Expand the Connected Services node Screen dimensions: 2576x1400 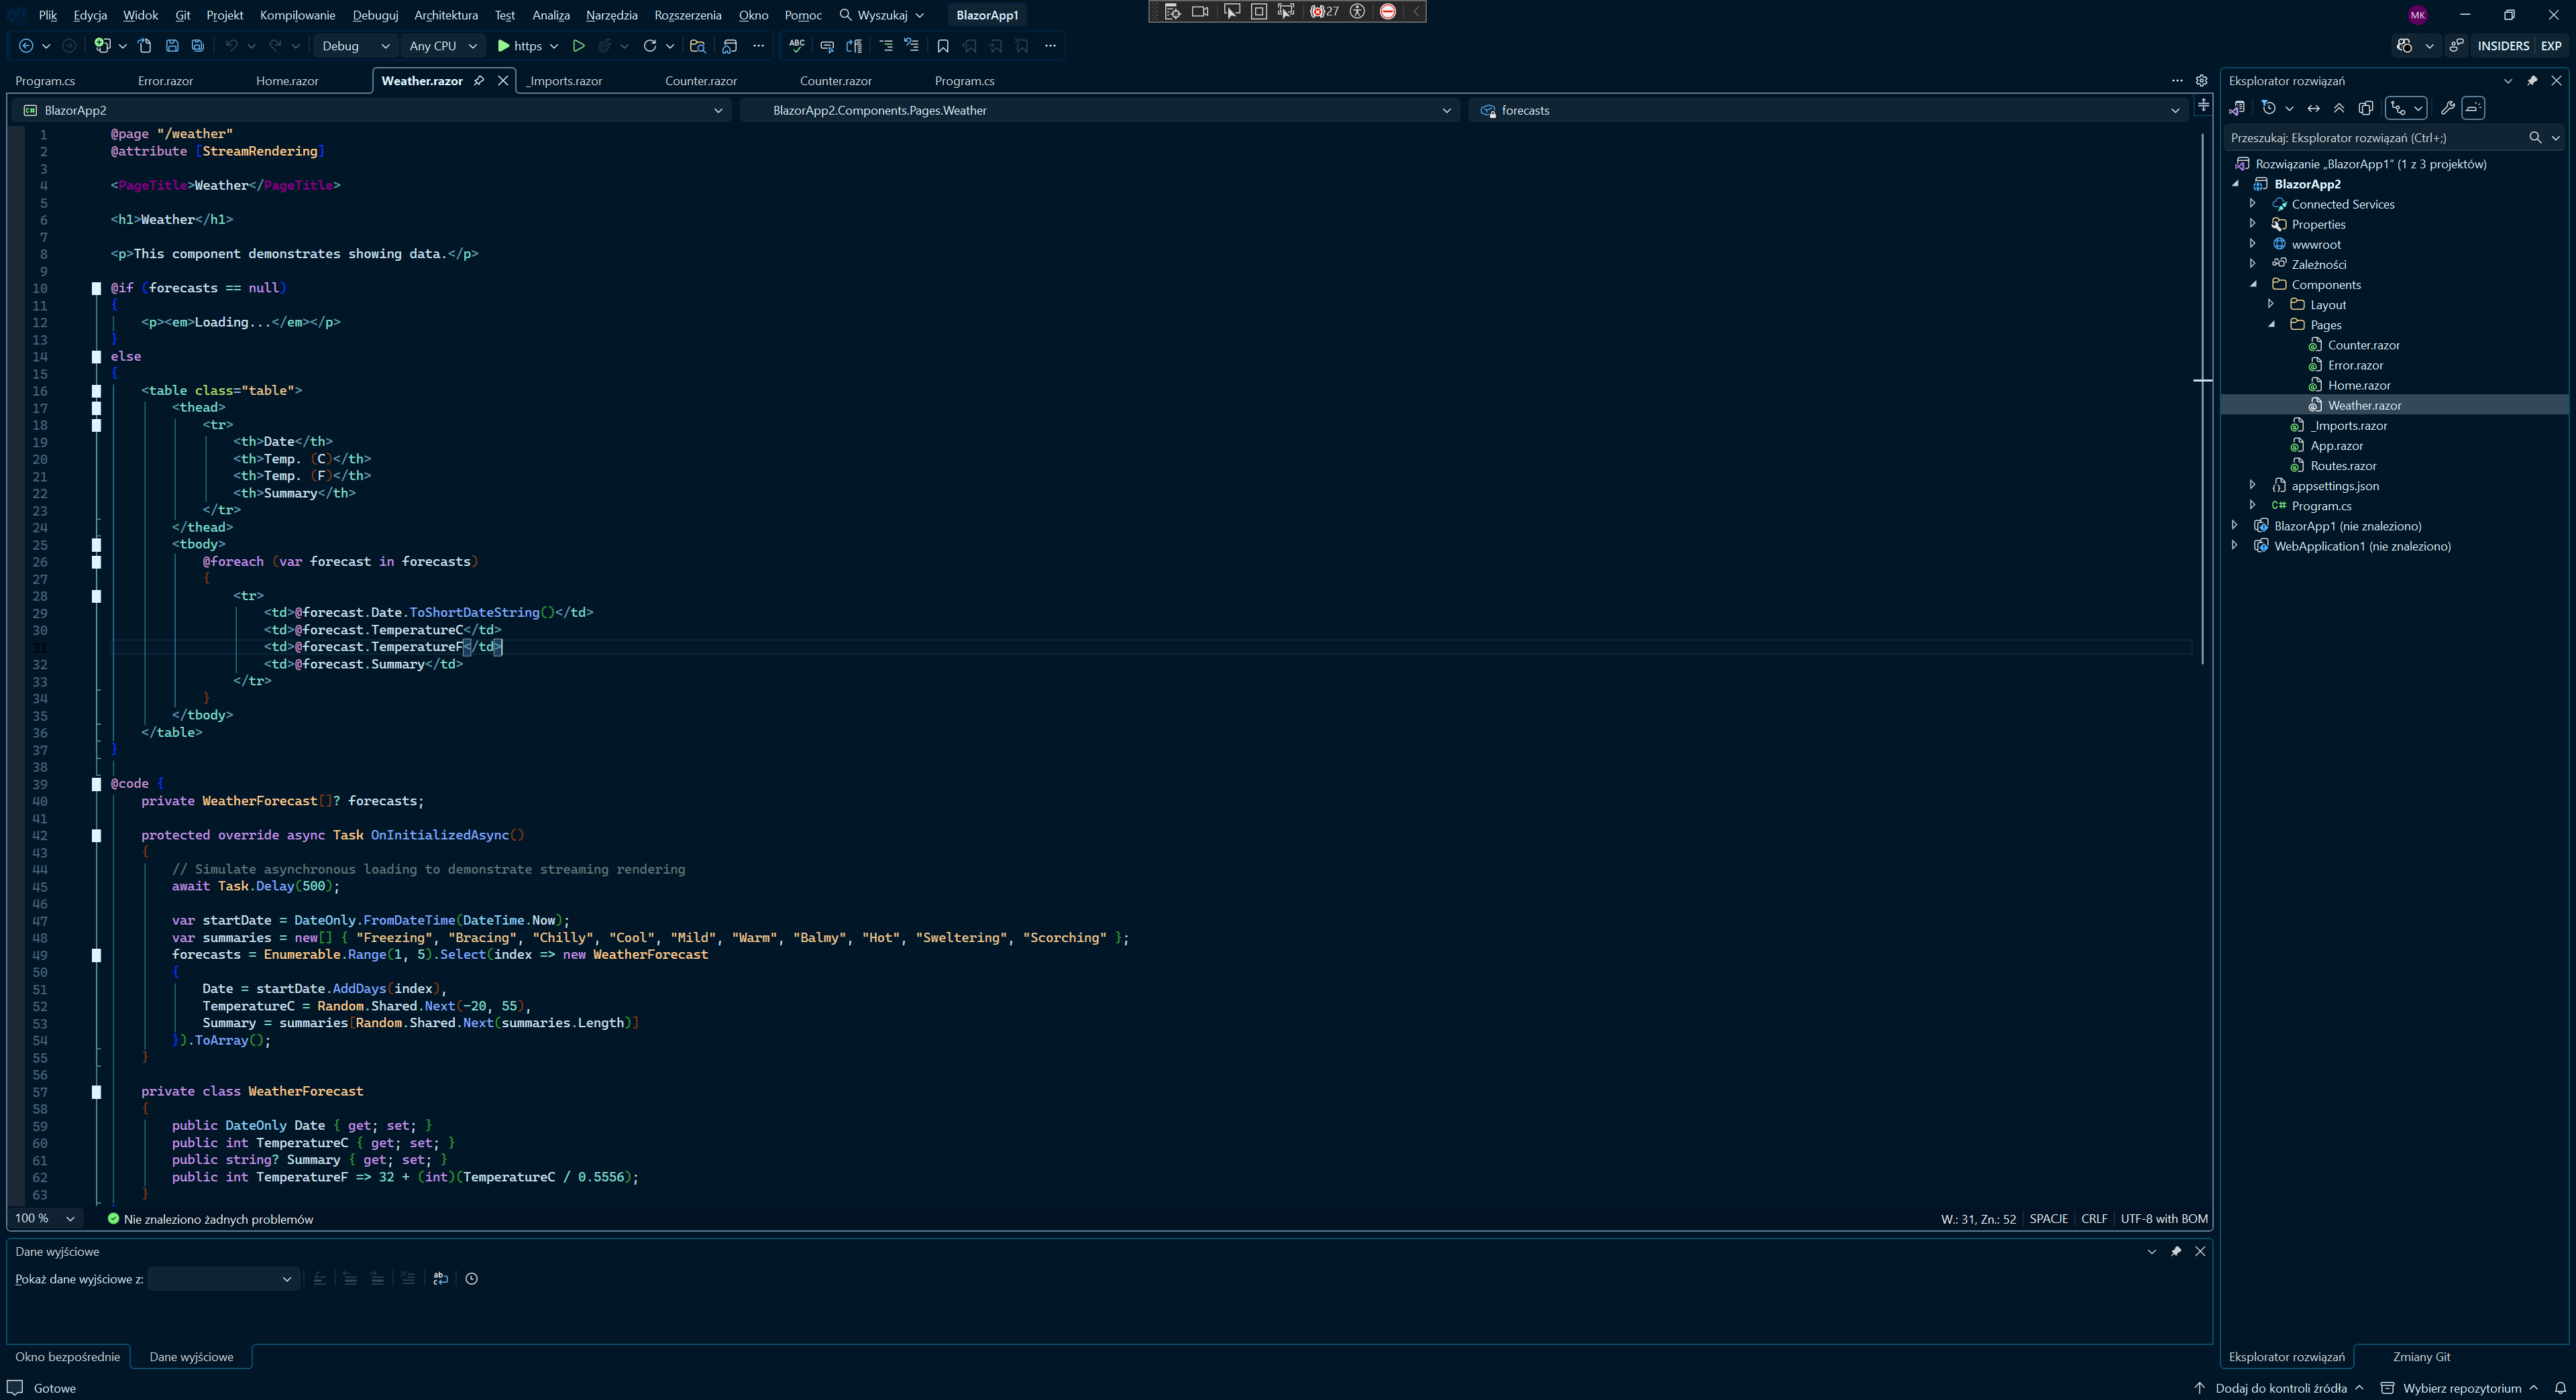point(2252,204)
